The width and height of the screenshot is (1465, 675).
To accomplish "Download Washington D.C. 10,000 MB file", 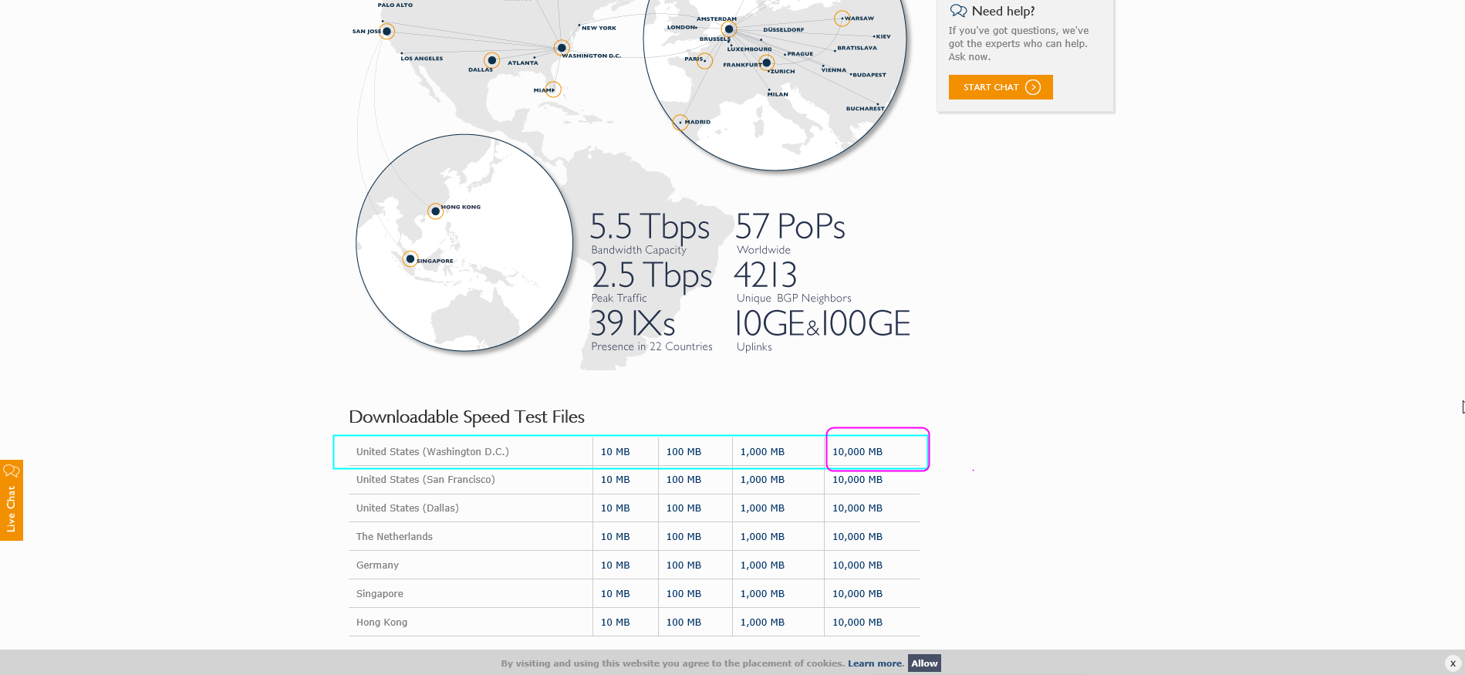I will (857, 452).
